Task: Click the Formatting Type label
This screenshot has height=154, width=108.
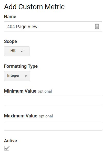Action: click(21, 67)
